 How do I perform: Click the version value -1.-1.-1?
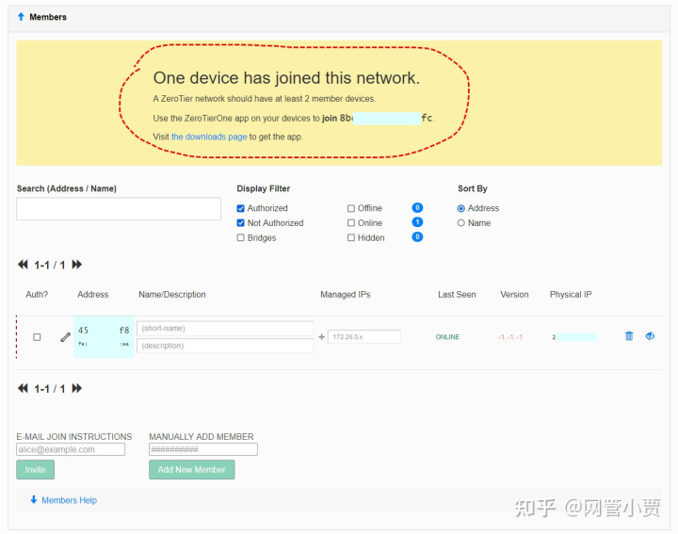510,337
